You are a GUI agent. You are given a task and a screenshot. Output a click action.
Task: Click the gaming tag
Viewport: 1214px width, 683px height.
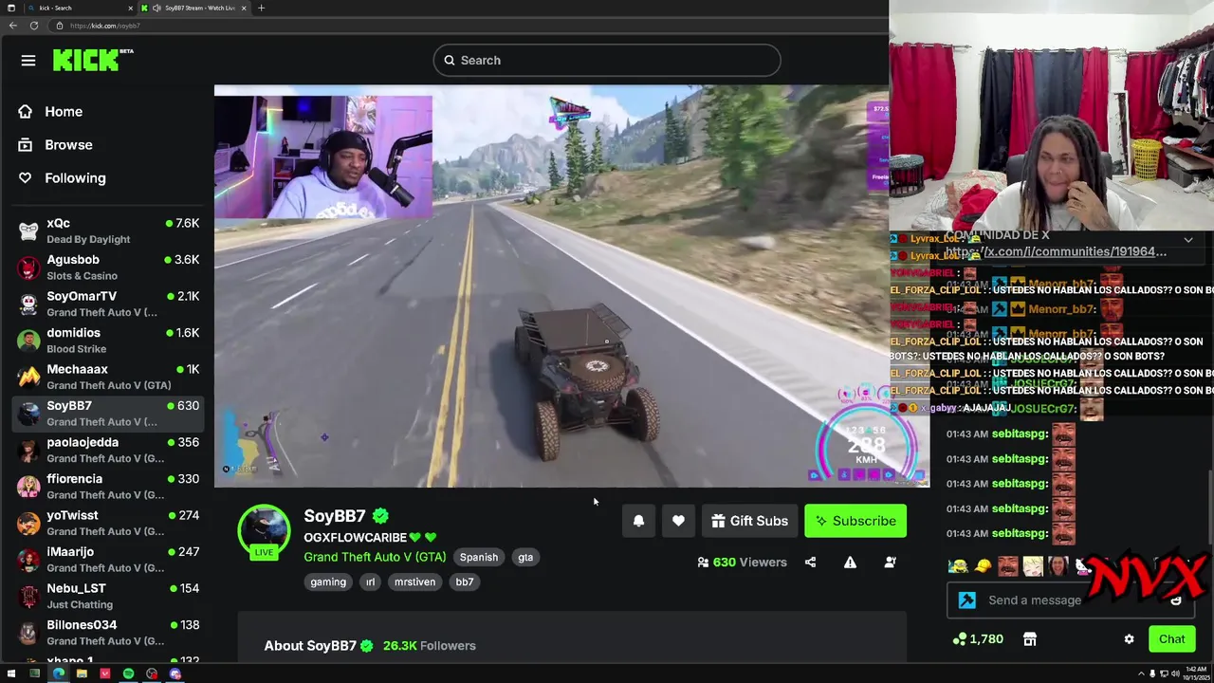tap(328, 582)
